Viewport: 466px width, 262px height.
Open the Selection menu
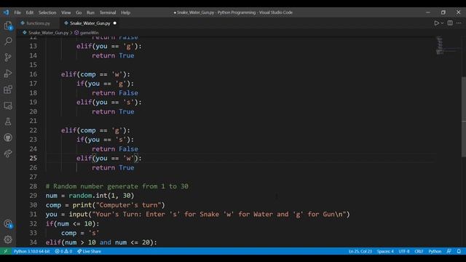point(47,12)
